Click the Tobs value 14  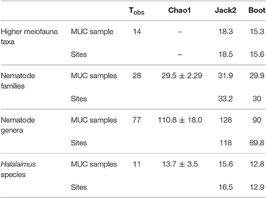(137, 31)
